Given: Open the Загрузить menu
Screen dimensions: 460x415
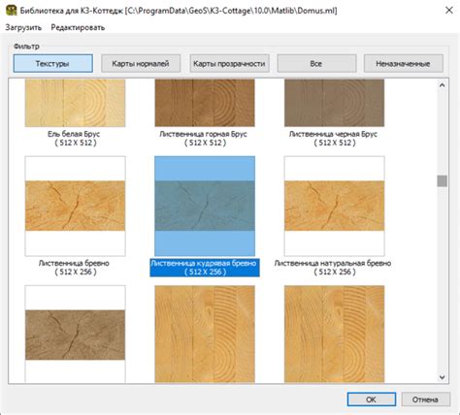Looking at the screenshot, I should pyautogui.click(x=23, y=27).
